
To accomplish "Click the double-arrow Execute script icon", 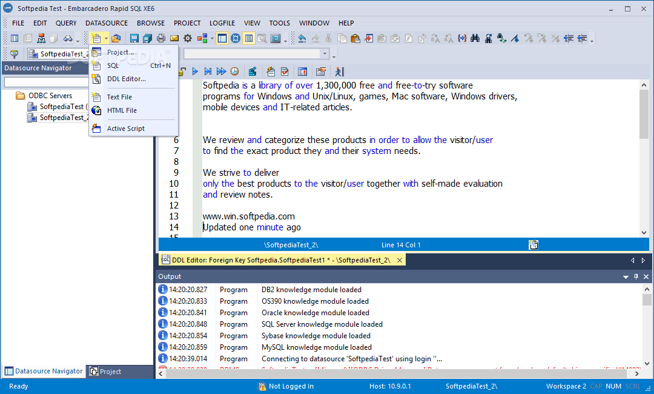I will click(x=221, y=72).
